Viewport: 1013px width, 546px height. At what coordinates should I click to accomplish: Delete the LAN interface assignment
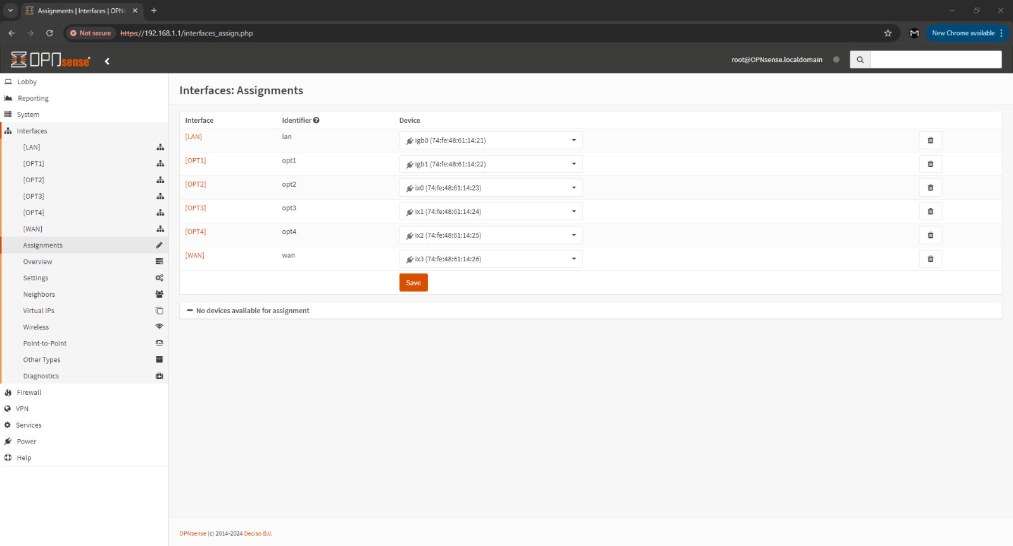click(930, 140)
